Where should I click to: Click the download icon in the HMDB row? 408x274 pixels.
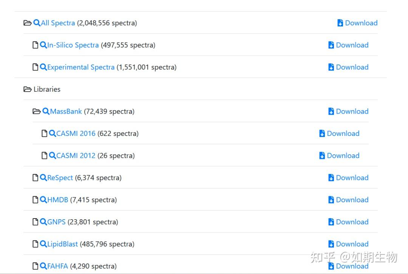click(331, 200)
